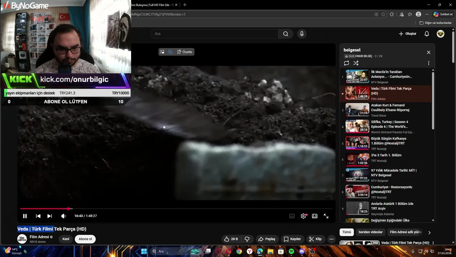The image size is (456, 257).
Task: Open the YouTube account avatar menu
Action: pyautogui.click(x=441, y=34)
